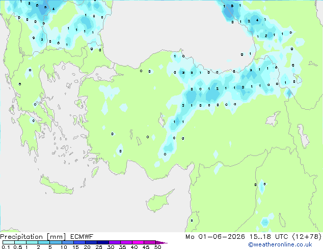Click the 5–10 mm legend color swatch
323x249 pixels.
pos(56,242)
